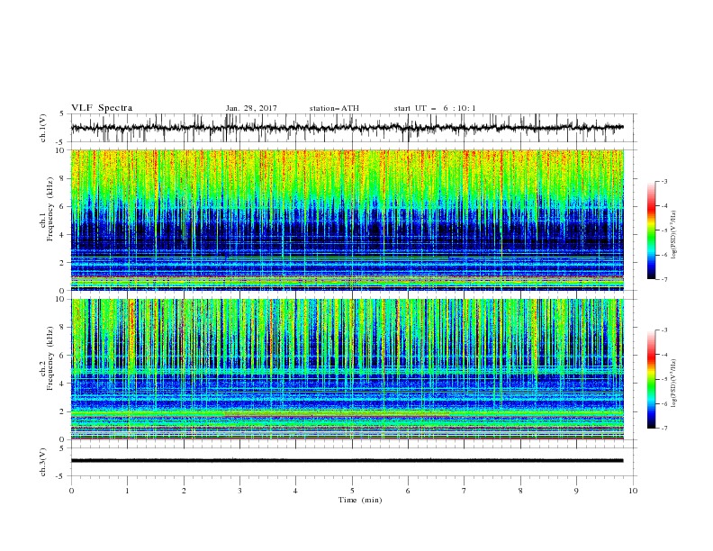Click the lower colorbar "-6" tick value

coord(663,403)
